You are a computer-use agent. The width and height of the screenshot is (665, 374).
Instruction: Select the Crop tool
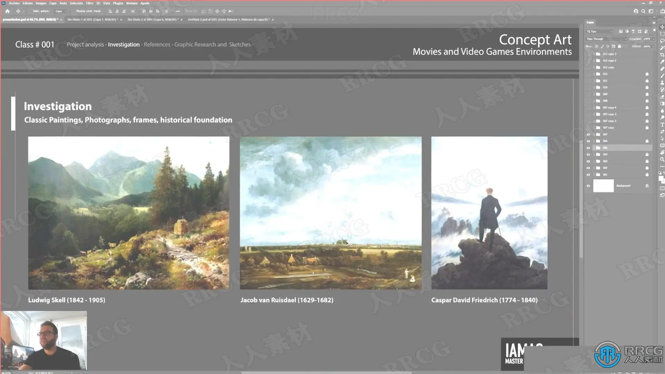click(662, 55)
